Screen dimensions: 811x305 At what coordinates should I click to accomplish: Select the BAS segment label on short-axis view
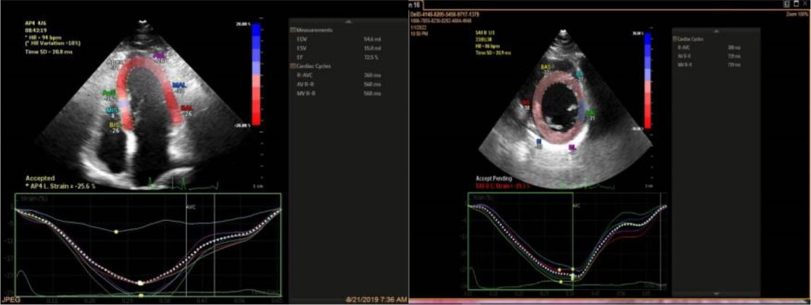[x=546, y=67]
